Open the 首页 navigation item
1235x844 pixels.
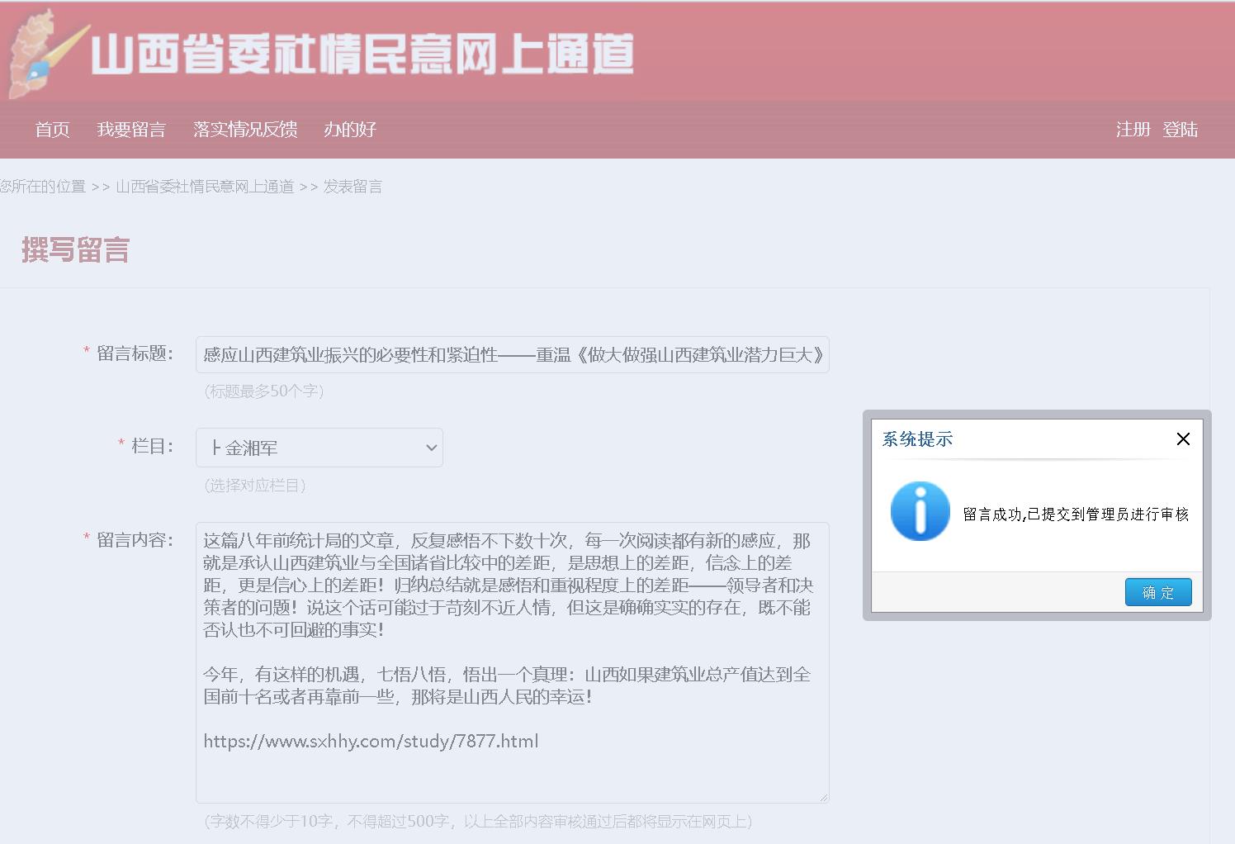point(52,130)
